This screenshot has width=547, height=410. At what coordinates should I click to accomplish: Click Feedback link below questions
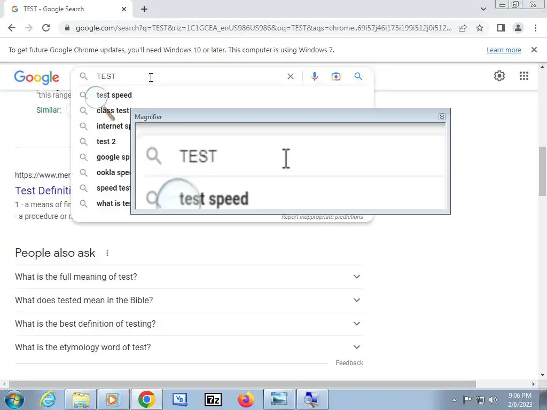point(349,363)
